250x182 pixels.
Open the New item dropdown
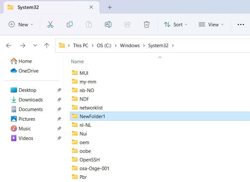[21, 25]
